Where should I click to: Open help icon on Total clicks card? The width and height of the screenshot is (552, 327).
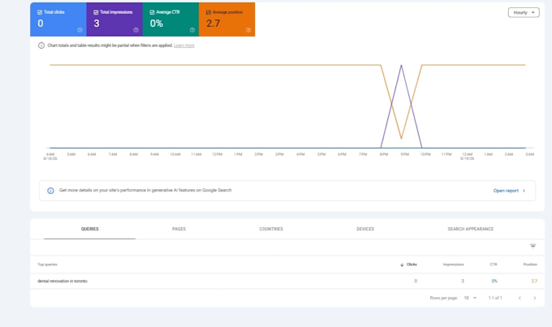[80, 30]
